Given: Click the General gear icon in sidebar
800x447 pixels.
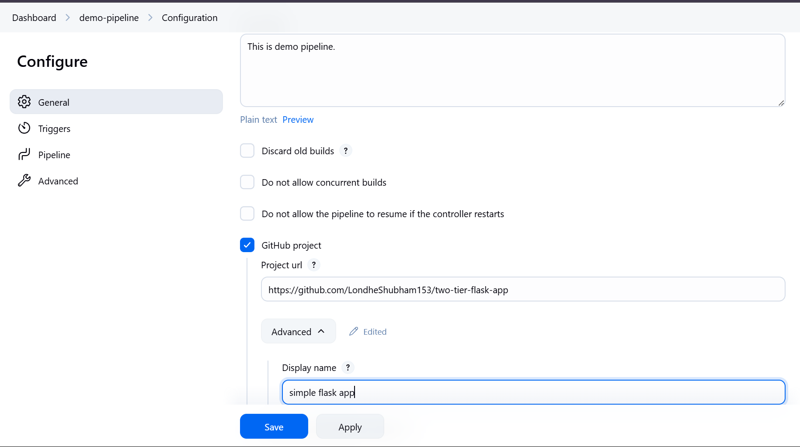Looking at the screenshot, I should coord(24,102).
